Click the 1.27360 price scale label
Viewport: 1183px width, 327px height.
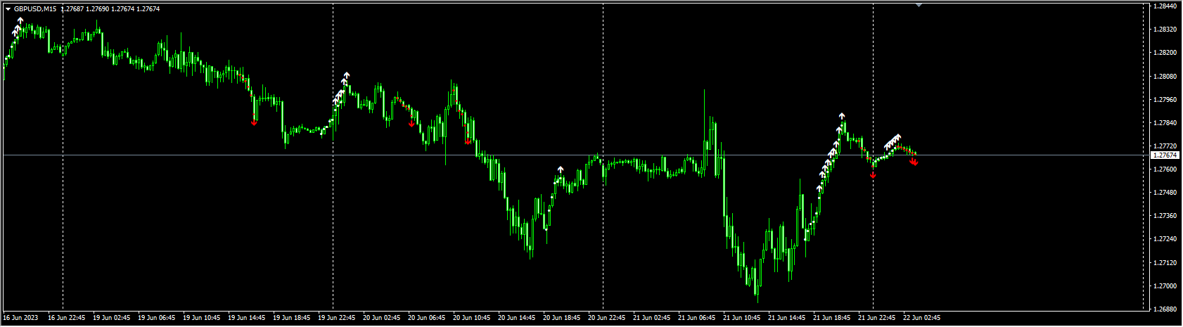pos(1166,215)
